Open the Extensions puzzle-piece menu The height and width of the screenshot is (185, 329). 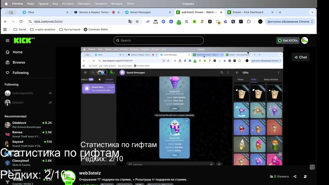click(249, 22)
